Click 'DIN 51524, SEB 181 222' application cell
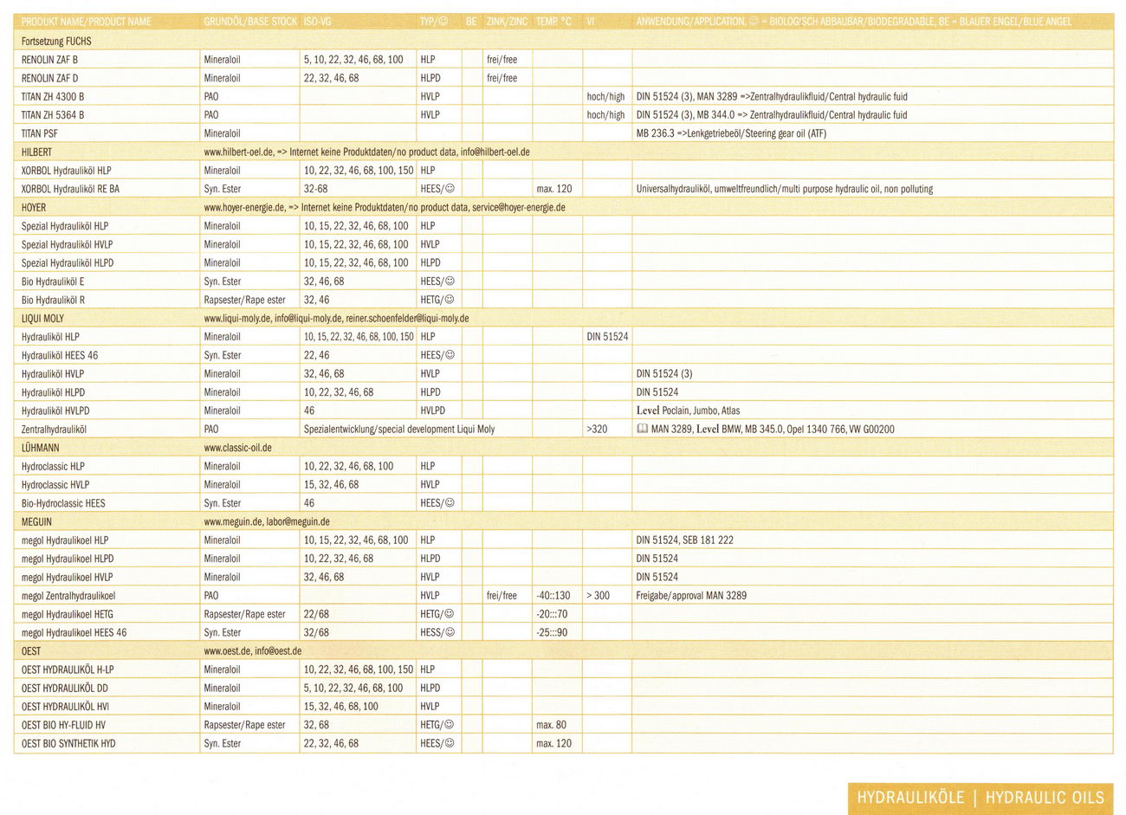The image size is (1126, 815). (684, 540)
